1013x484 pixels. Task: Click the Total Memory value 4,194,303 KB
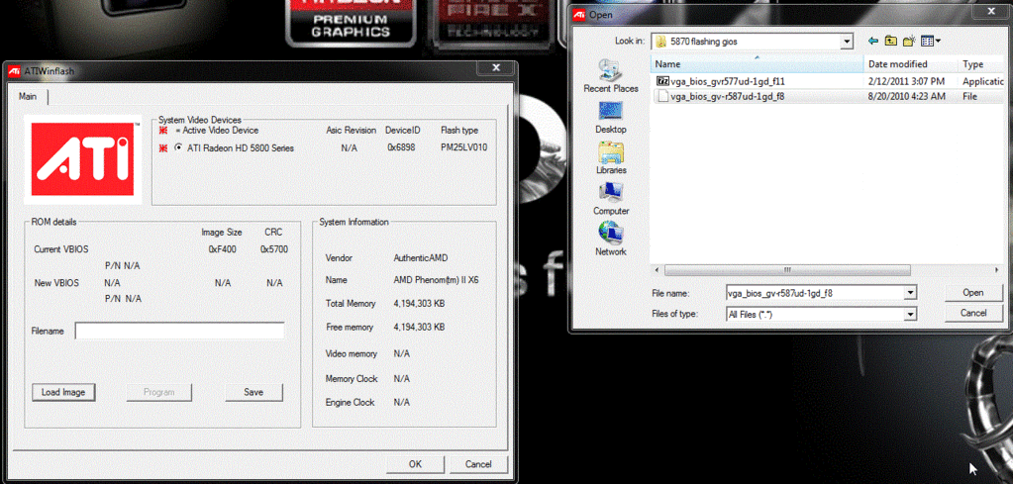(x=419, y=303)
